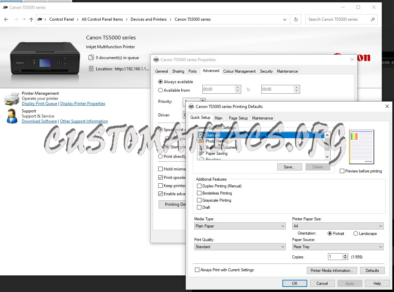This screenshot has height=292, width=394.
Task: Click the Support person icon
Action: coord(12,116)
